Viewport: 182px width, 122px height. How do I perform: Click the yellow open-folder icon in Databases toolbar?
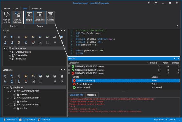click(x=26, y=76)
